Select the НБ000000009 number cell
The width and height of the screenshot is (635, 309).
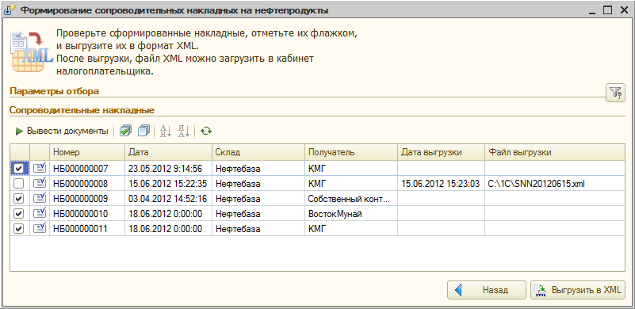pos(87,198)
